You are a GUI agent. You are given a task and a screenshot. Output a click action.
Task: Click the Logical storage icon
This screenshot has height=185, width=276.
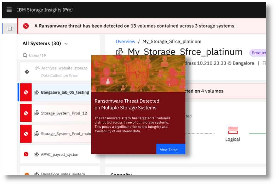coord(233,130)
